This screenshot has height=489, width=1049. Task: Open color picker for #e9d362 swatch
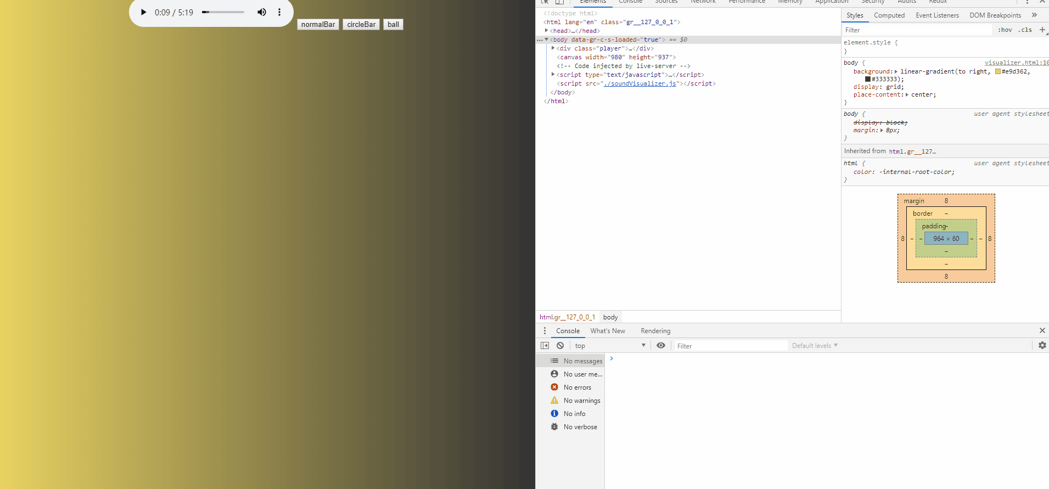click(998, 71)
